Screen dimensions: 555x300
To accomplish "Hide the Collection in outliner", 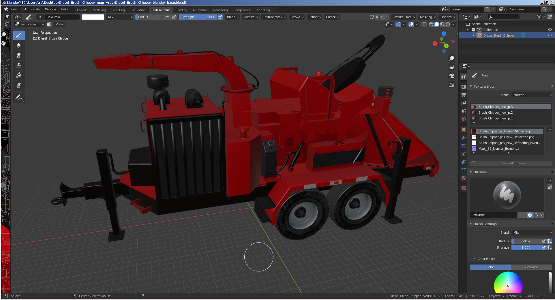I will [x=550, y=29].
